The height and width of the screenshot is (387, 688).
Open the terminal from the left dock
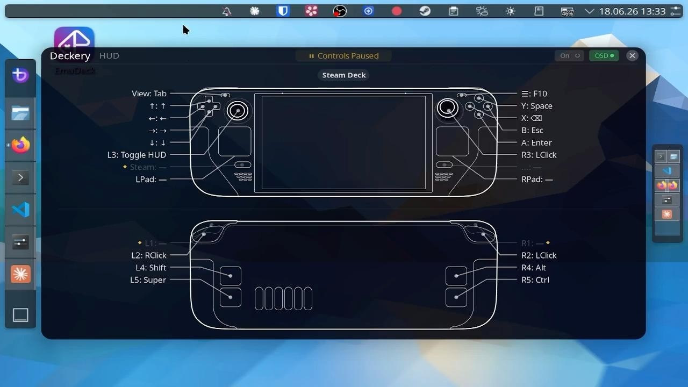(20, 177)
